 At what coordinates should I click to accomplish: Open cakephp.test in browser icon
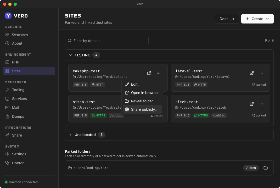pyautogui.click(x=149, y=73)
